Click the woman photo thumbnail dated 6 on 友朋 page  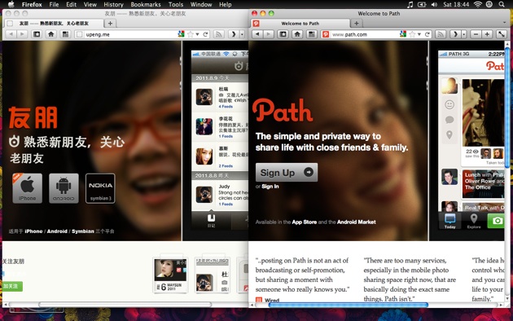(x=170, y=275)
